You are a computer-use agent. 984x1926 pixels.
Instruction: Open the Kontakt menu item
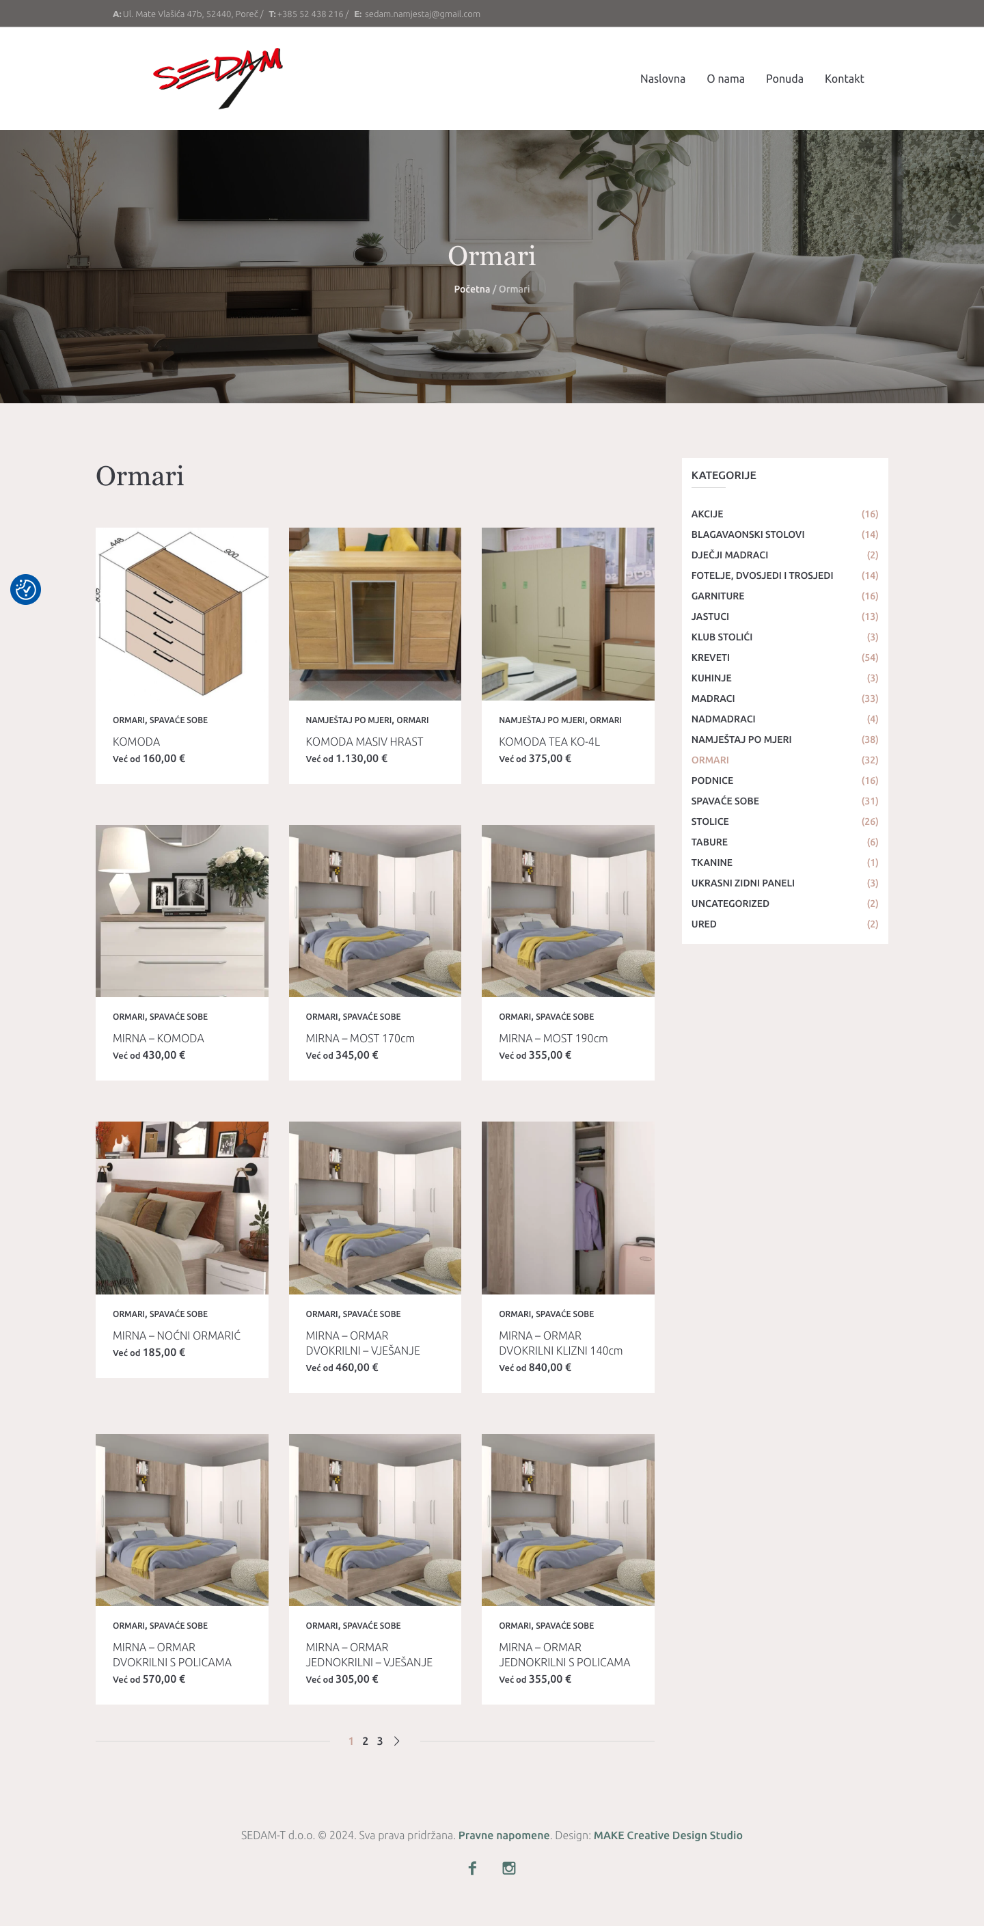click(844, 79)
